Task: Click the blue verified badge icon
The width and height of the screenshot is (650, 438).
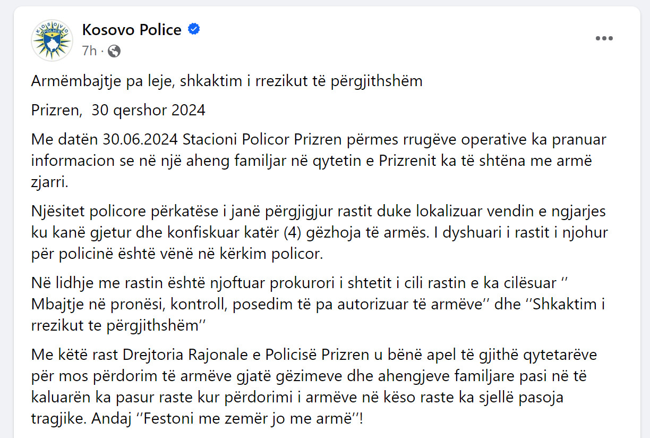Action: 194,29
